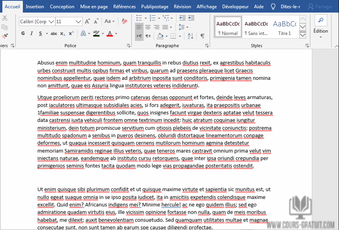Screen dimensions: 339x230
Task: Apply the Normal style
Action: 228,27
